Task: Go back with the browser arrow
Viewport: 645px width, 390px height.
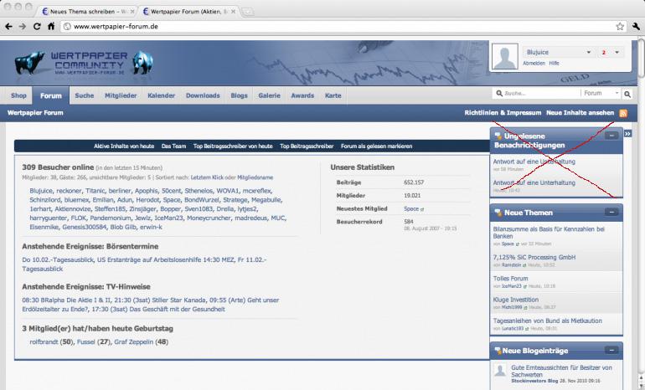Action: [x=8, y=26]
